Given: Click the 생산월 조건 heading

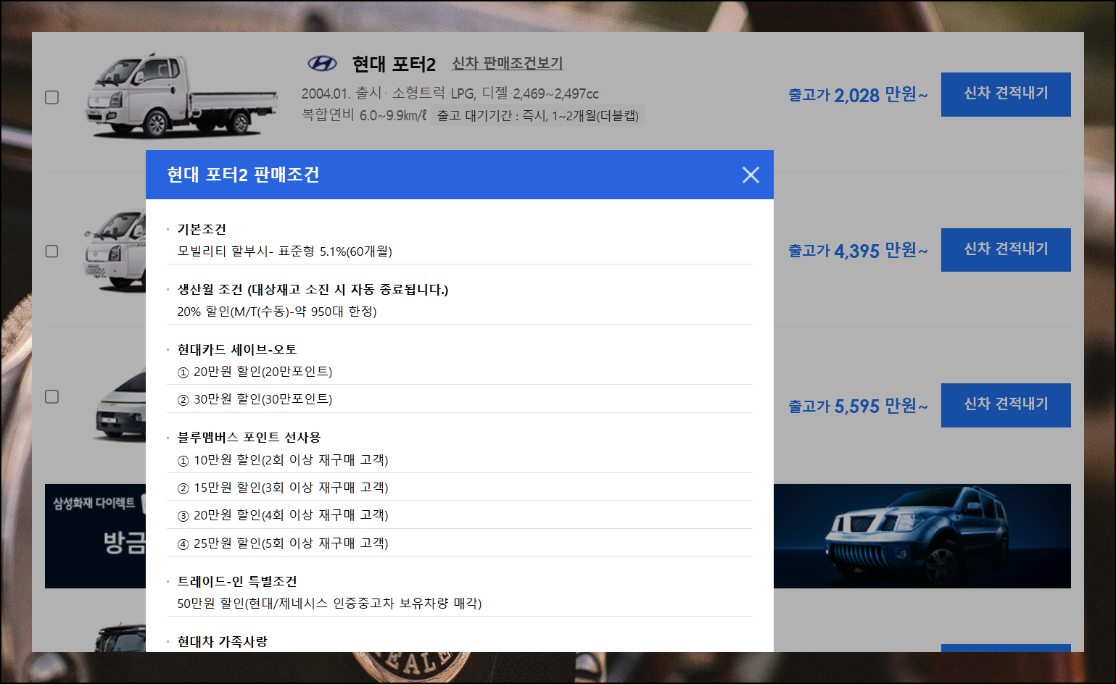Looking at the screenshot, I should [x=313, y=290].
